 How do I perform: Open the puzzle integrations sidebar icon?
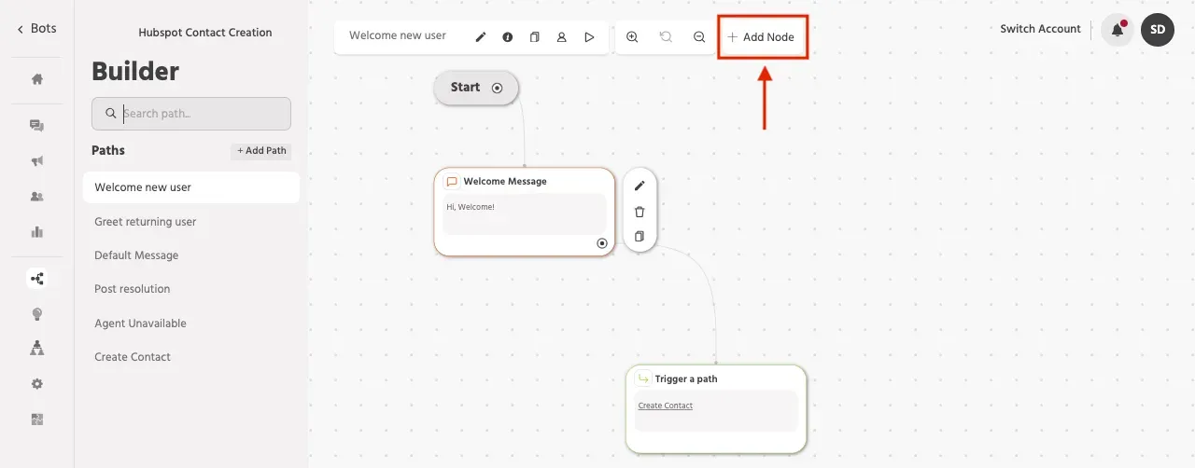coord(37,420)
